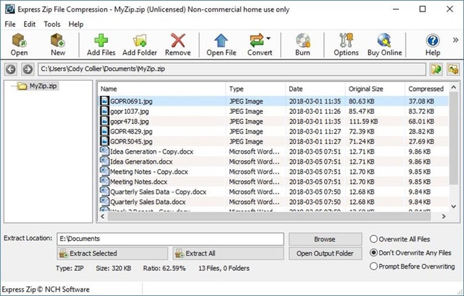Click the back navigation arrow

pos(10,69)
